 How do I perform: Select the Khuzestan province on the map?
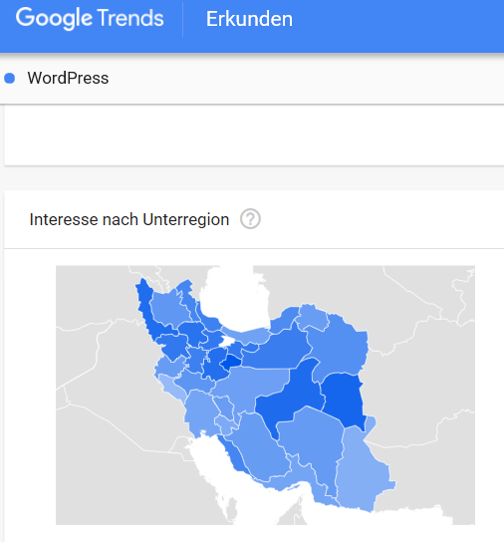(x=200, y=411)
